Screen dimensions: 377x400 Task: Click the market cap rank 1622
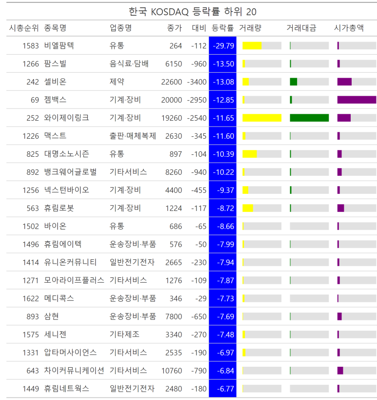(x=31, y=299)
